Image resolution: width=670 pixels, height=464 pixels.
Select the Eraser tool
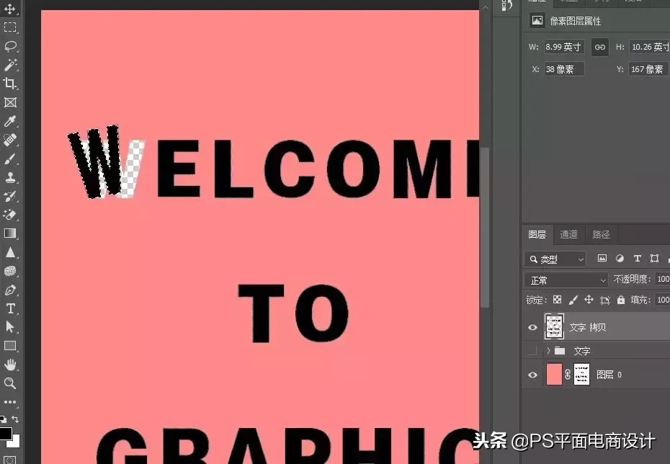coord(10,215)
